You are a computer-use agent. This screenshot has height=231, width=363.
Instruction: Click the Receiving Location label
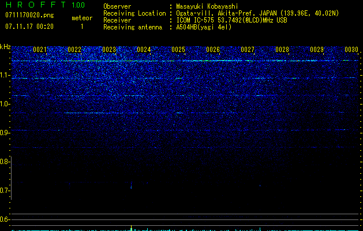pos(134,13)
